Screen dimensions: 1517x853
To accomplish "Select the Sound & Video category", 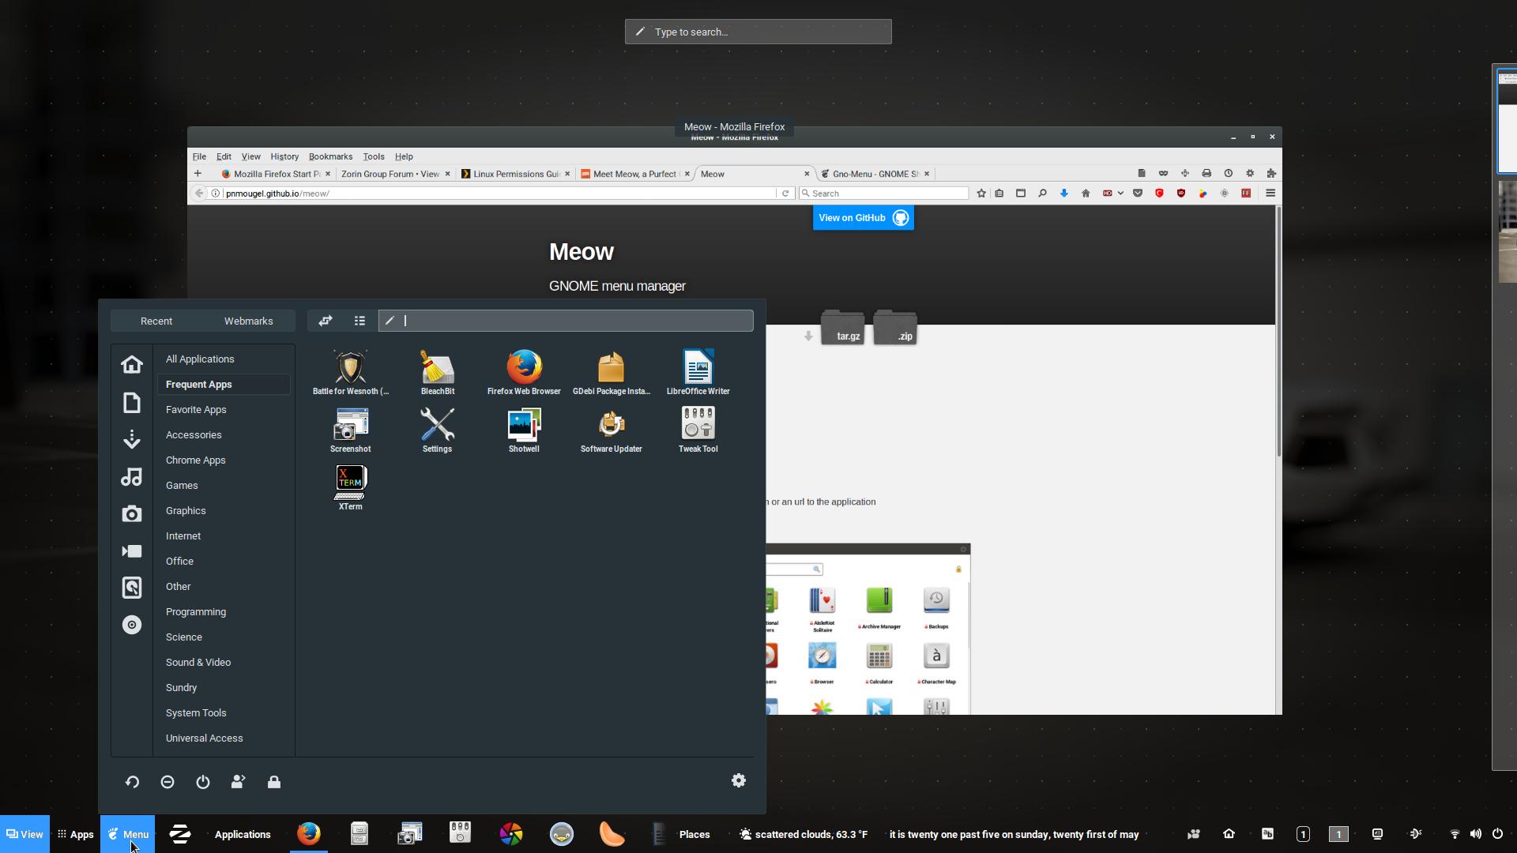I will tap(198, 663).
